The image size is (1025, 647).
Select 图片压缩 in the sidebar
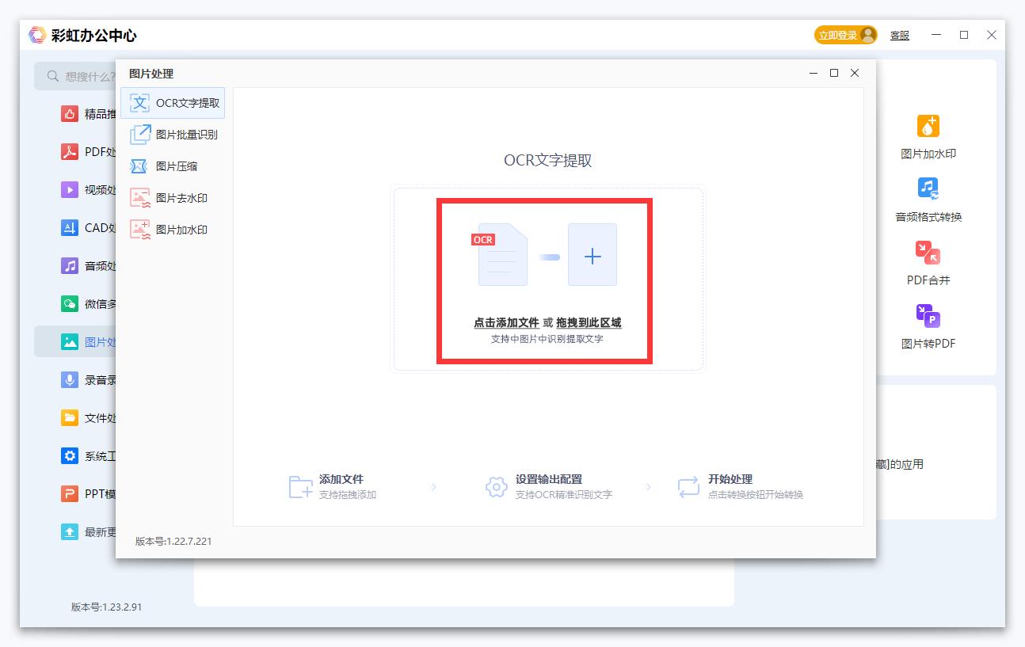173,166
